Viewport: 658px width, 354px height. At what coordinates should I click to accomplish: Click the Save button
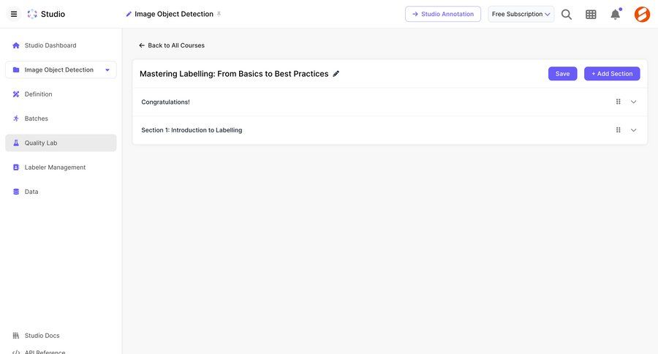562,74
